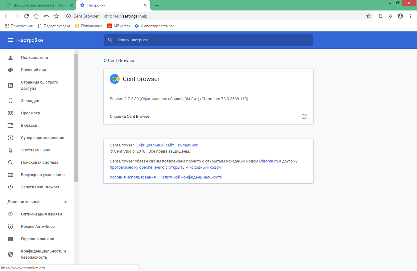This screenshot has height=271, width=417.
Task: Focus the Поиск настроек search field
Action: (x=208, y=40)
